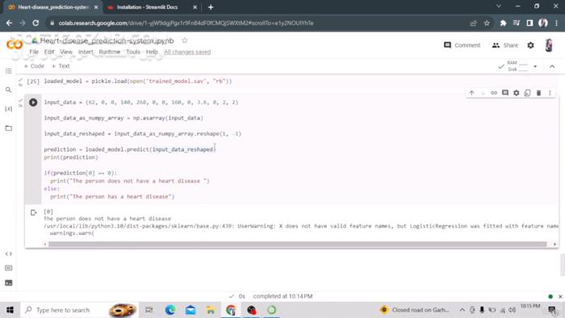Clear the cell output icon
This screenshot has height=318, width=565.
(x=34, y=212)
